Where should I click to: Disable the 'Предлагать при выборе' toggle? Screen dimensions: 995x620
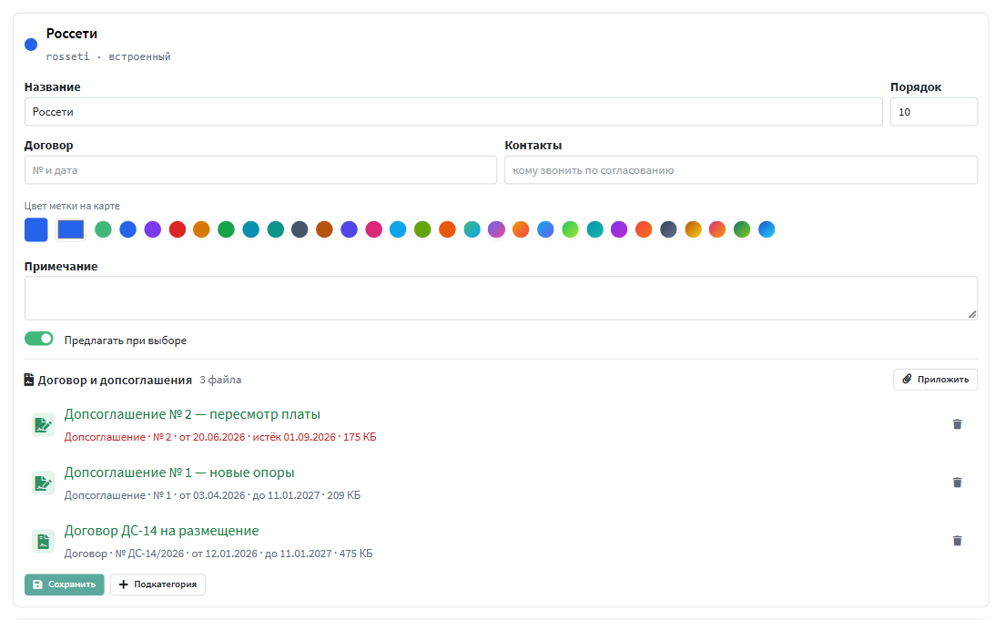[x=39, y=339]
